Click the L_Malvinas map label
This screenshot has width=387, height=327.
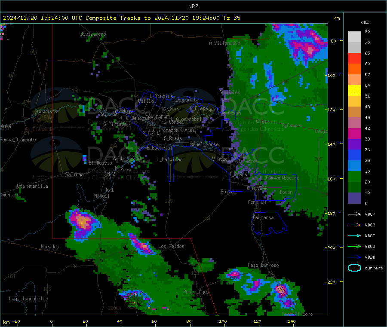tap(169, 159)
